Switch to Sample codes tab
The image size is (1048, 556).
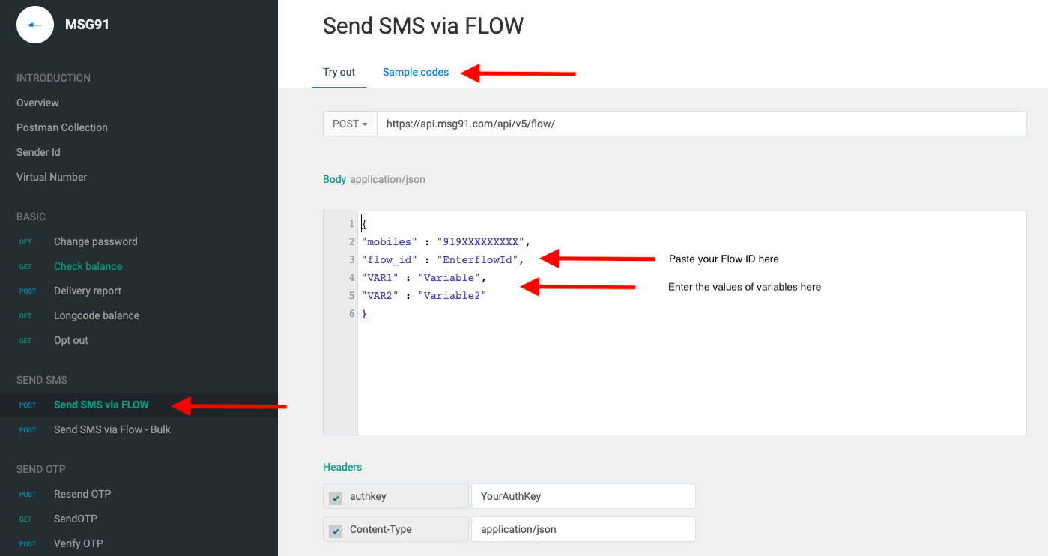point(416,73)
